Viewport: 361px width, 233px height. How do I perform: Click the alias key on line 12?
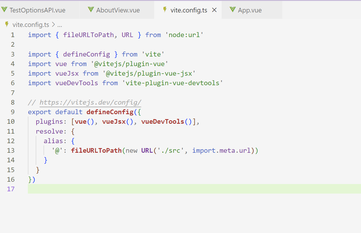pyautogui.click(x=53, y=141)
